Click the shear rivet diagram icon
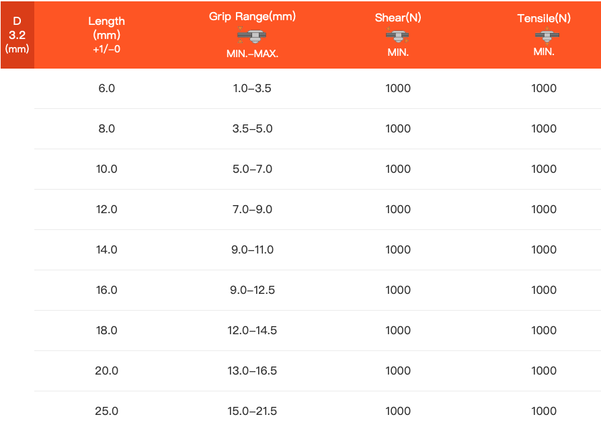601x423 pixels. pyautogui.click(x=398, y=36)
